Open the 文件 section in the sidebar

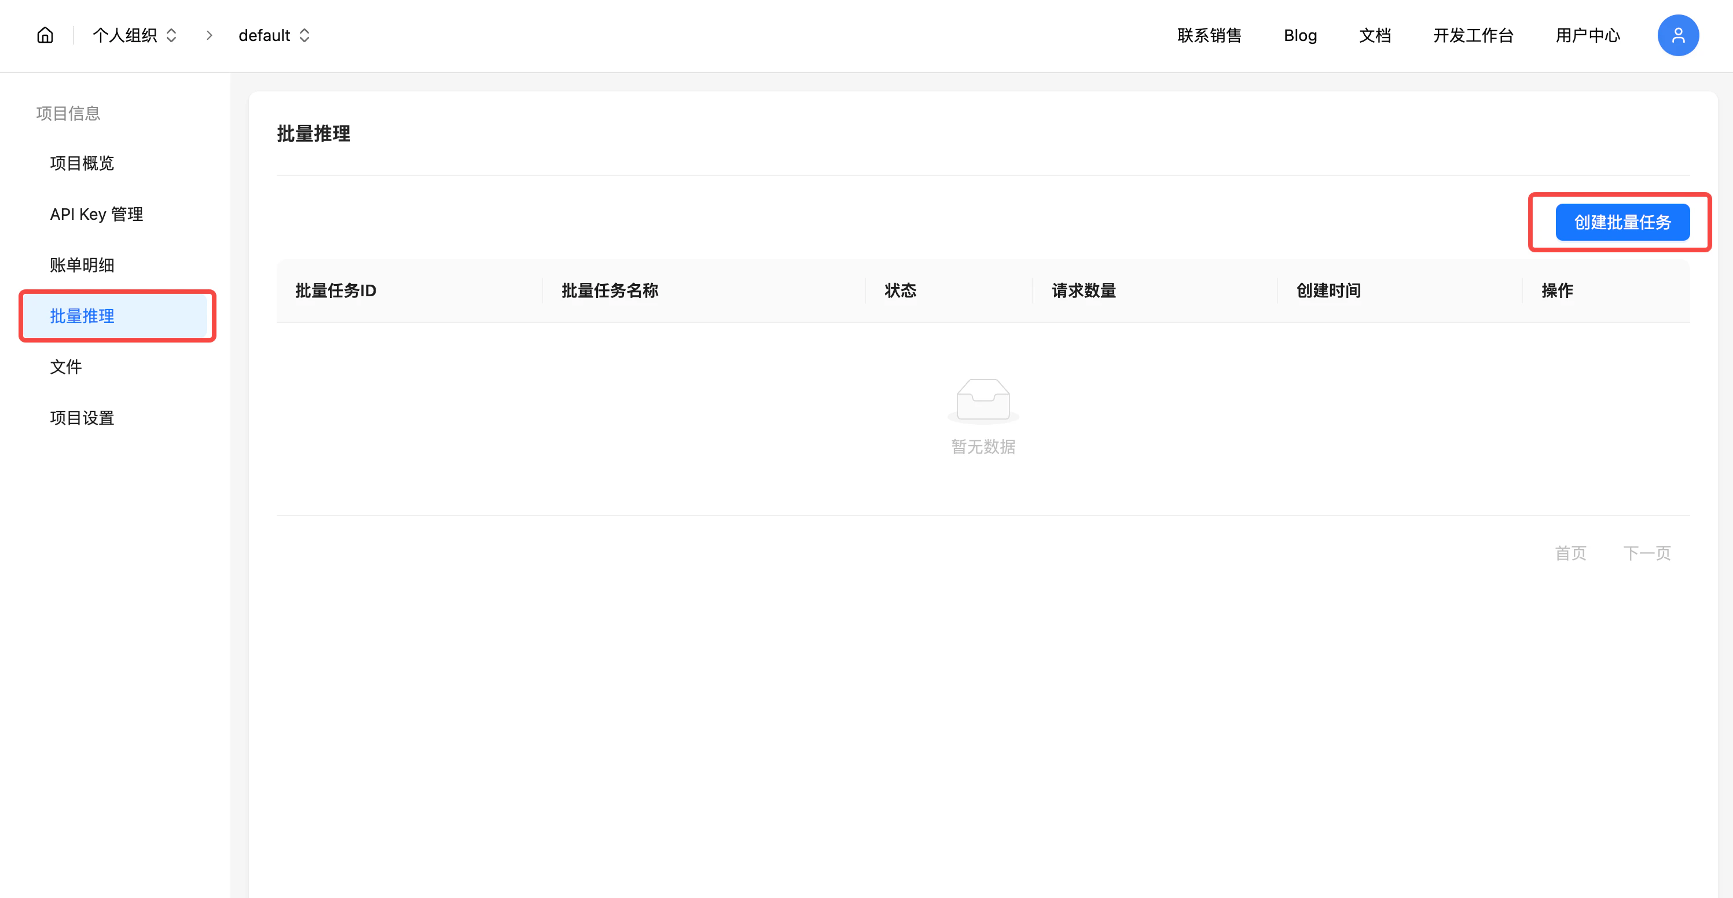pyautogui.click(x=65, y=367)
